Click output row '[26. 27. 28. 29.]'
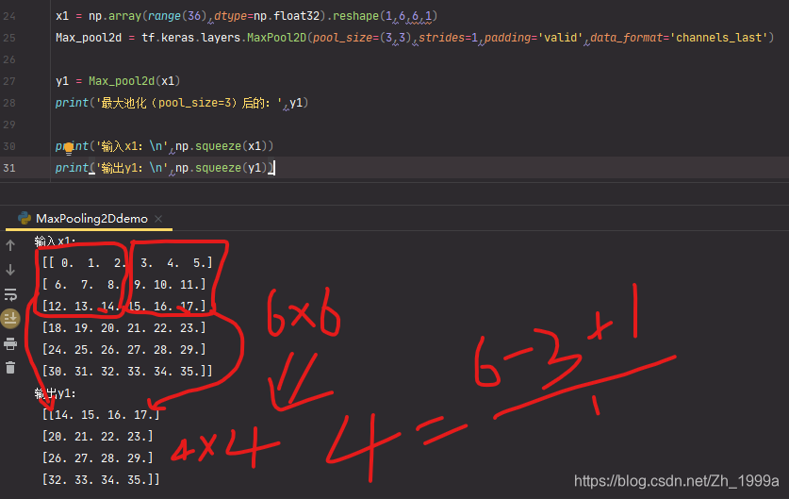This screenshot has height=499, width=789. [x=98, y=457]
